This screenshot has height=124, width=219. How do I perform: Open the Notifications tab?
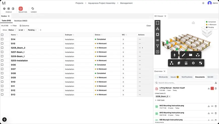pos(187,77)
